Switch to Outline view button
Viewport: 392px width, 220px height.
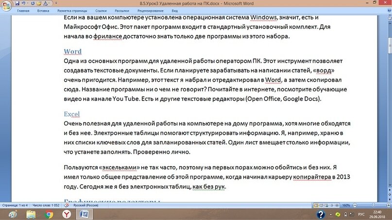pos(332,205)
